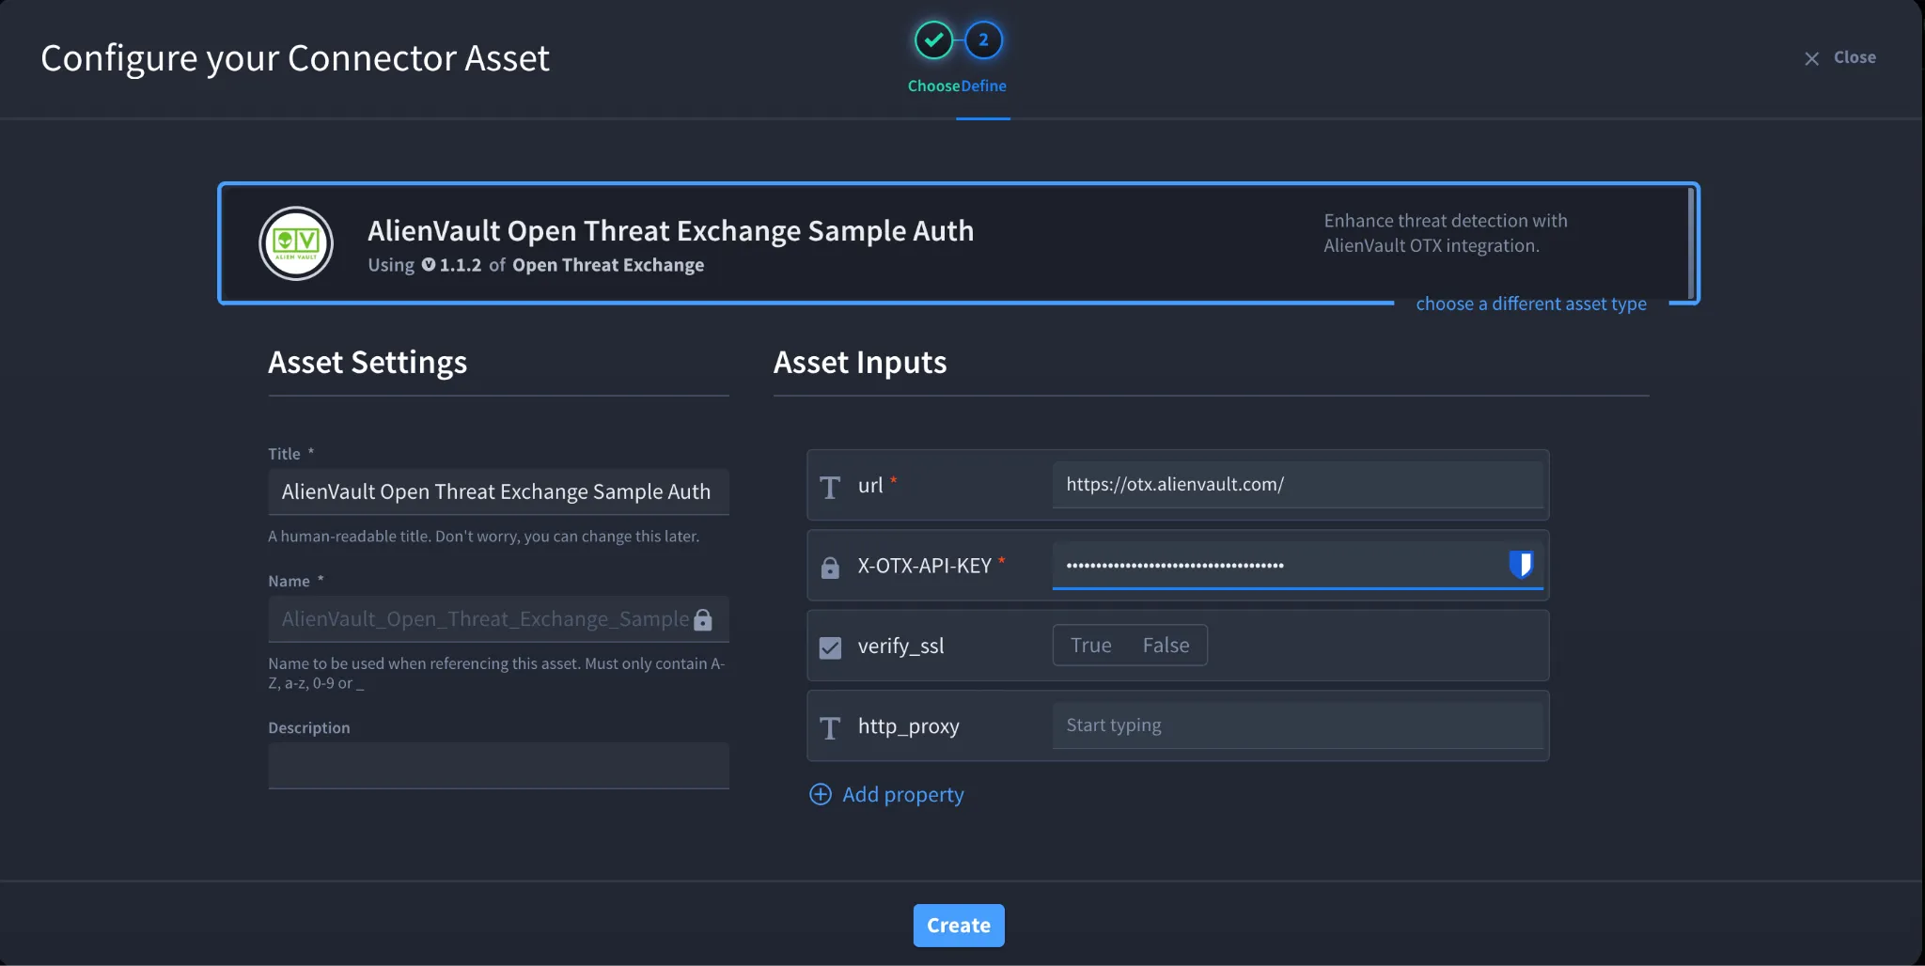Click the Asset Inputs heading
Screen dimensions: 1925x966
point(860,363)
